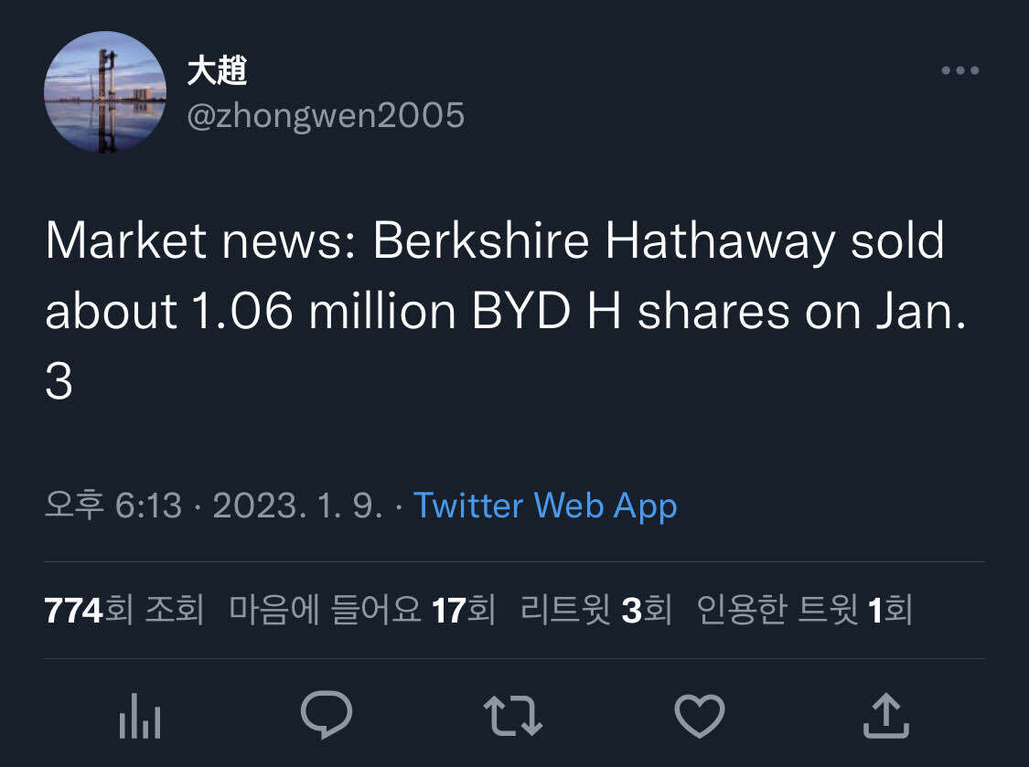Click the number 3 in retweet count
Screen dimensions: 1029x767
click(631, 610)
